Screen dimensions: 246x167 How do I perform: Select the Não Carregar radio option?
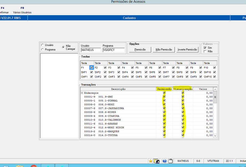pos(63,47)
